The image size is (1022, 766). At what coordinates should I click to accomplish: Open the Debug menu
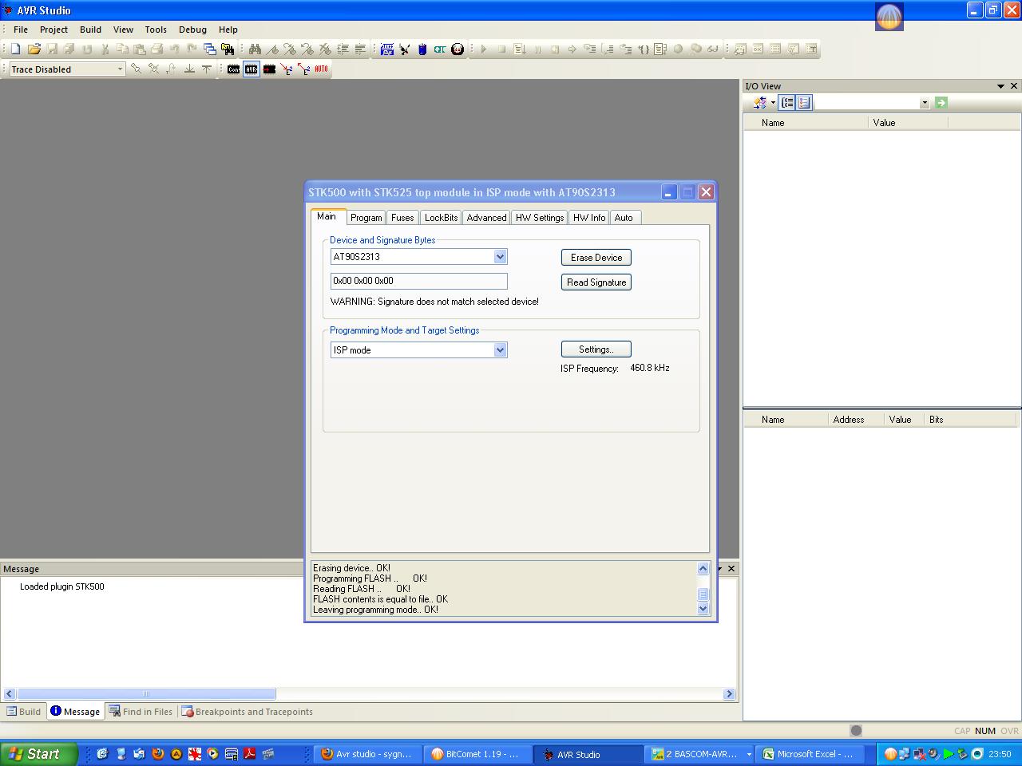[x=192, y=30]
